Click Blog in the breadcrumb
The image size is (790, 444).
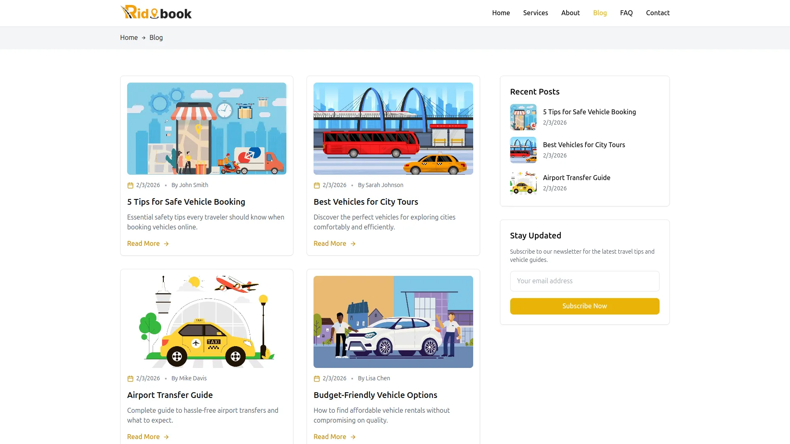coord(156,37)
